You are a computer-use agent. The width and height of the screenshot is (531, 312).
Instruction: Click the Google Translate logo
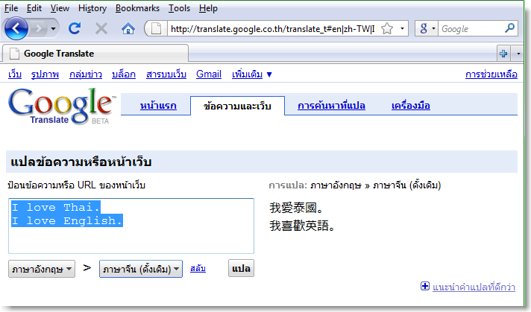click(x=61, y=106)
